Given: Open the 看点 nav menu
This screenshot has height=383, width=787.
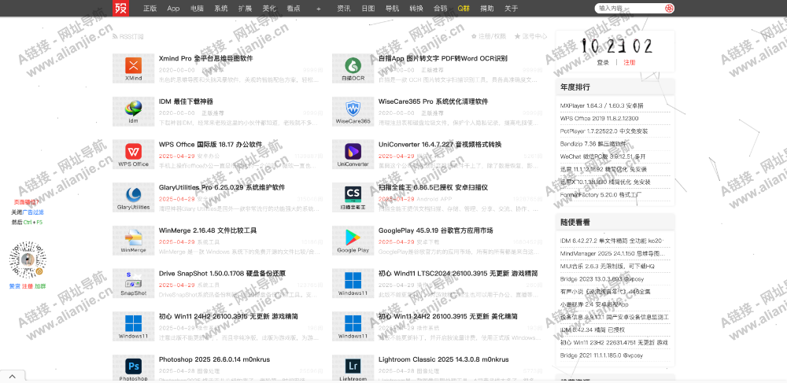Looking at the screenshot, I should 294,9.
